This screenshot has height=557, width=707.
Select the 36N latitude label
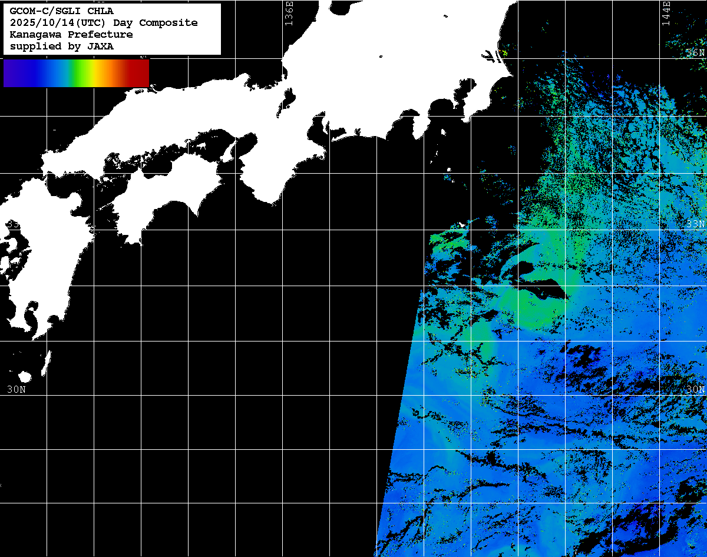(695, 53)
